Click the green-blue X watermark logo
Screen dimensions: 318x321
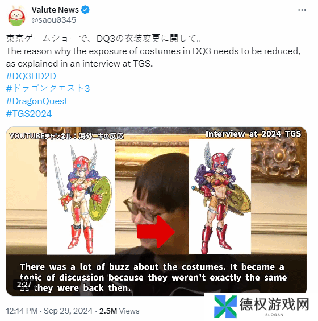pyautogui.click(x=225, y=306)
